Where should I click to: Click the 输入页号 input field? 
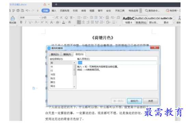[117, 63]
